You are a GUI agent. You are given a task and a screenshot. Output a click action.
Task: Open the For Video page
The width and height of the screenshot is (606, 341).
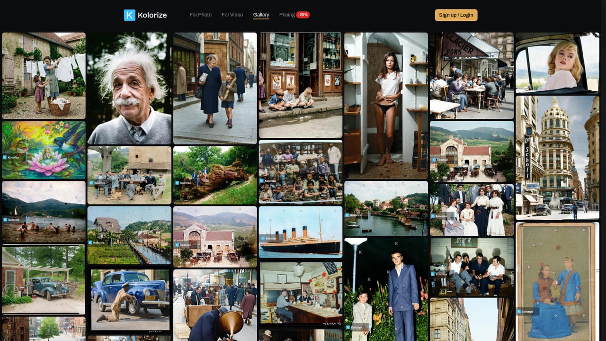(x=232, y=15)
